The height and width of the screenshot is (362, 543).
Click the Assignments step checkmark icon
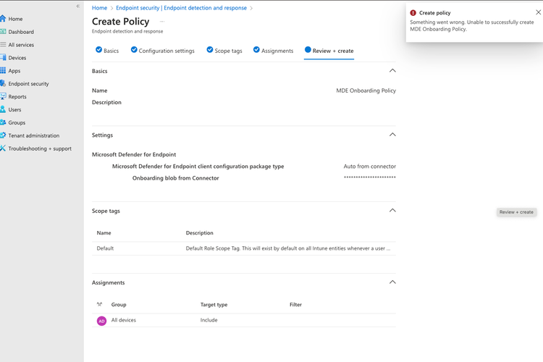point(256,49)
